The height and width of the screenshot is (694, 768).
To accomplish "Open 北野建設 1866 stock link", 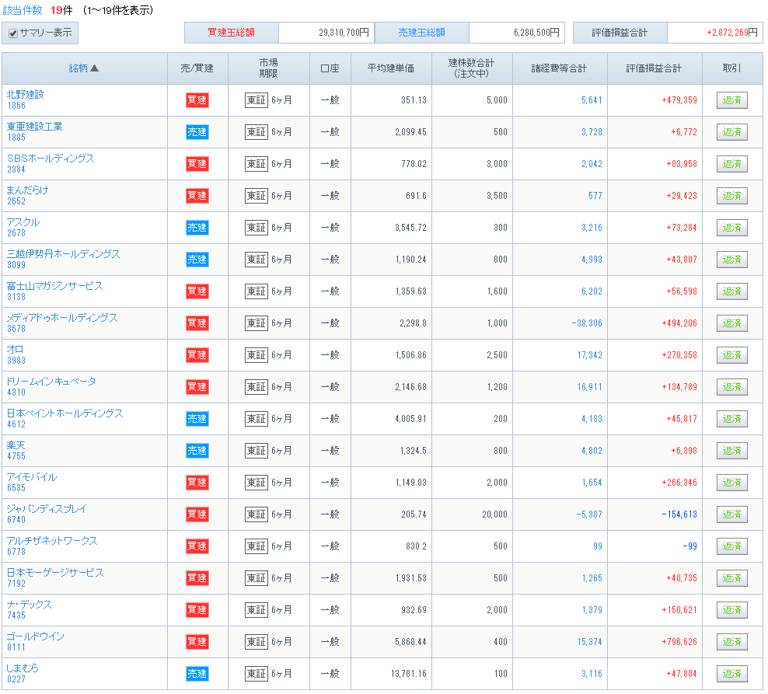I will [x=26, y=99].
